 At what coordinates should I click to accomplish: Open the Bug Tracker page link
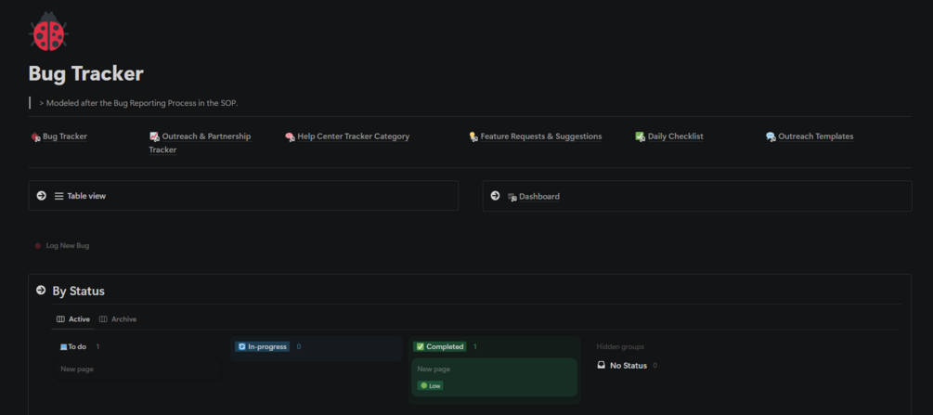64,136
